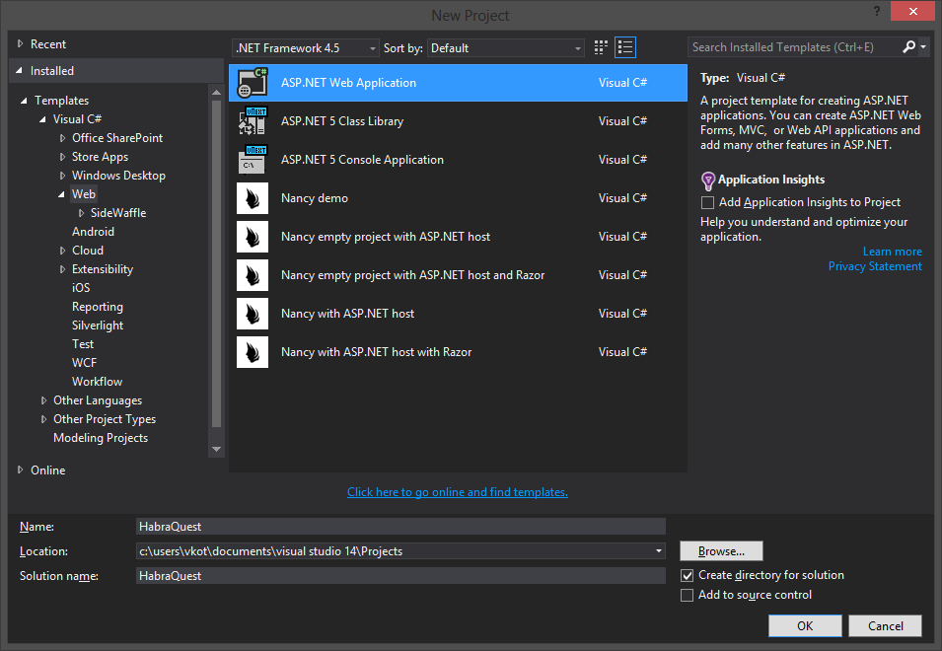Click the tree scrollbar up arrow

tap(217, 93)
